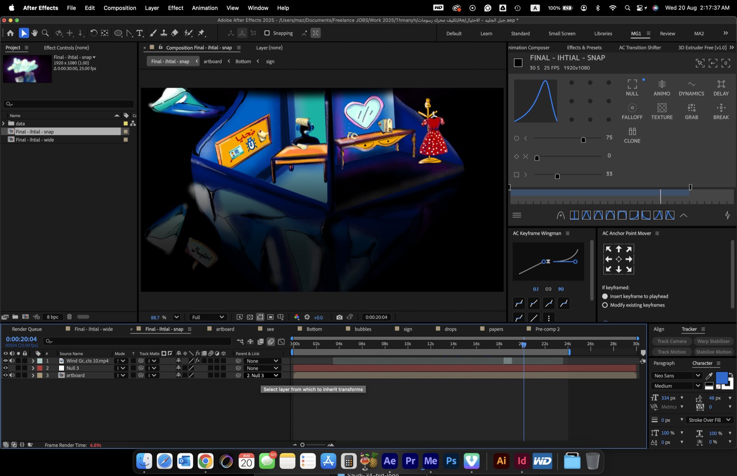
Task: Open the Full resolution dropdown
Action: 208,317
